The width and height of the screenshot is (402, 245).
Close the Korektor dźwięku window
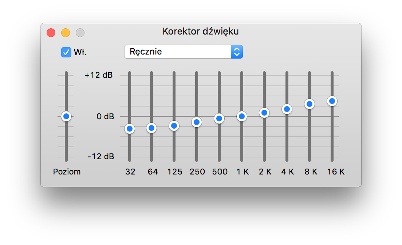click(x=51, y=33)
